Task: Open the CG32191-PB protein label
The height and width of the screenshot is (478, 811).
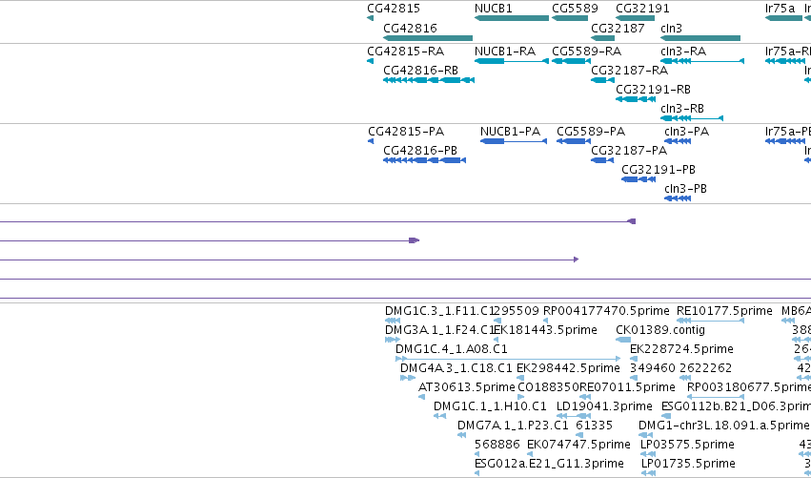Action: click(659, 170)
